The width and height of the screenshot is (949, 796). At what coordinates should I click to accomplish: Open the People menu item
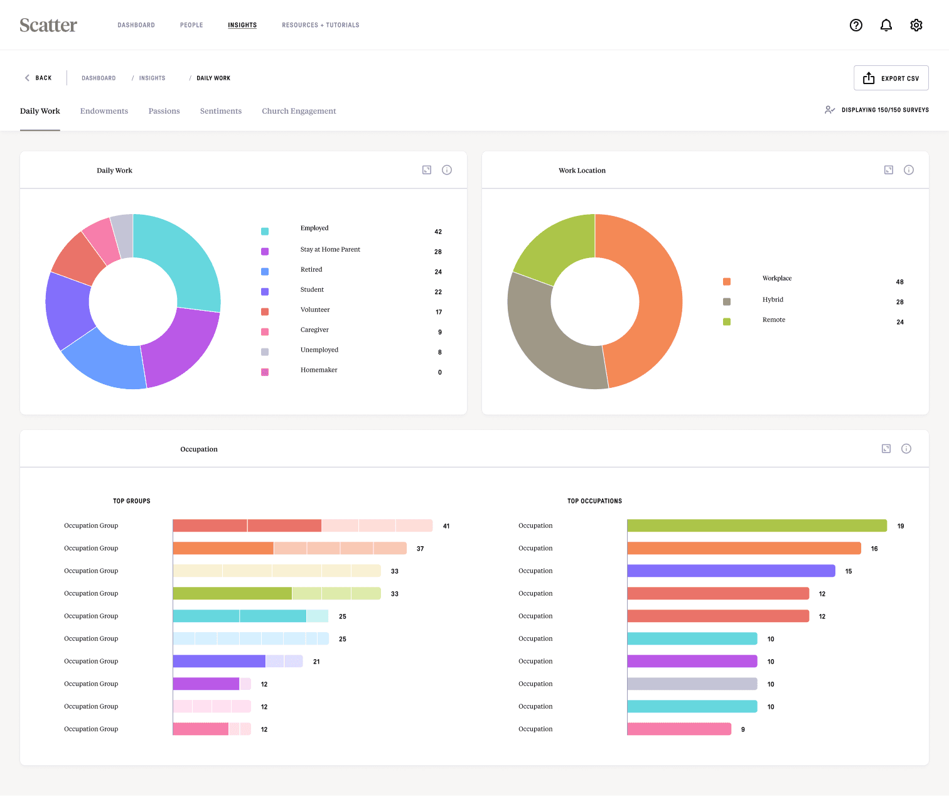[x=191, y=25]
